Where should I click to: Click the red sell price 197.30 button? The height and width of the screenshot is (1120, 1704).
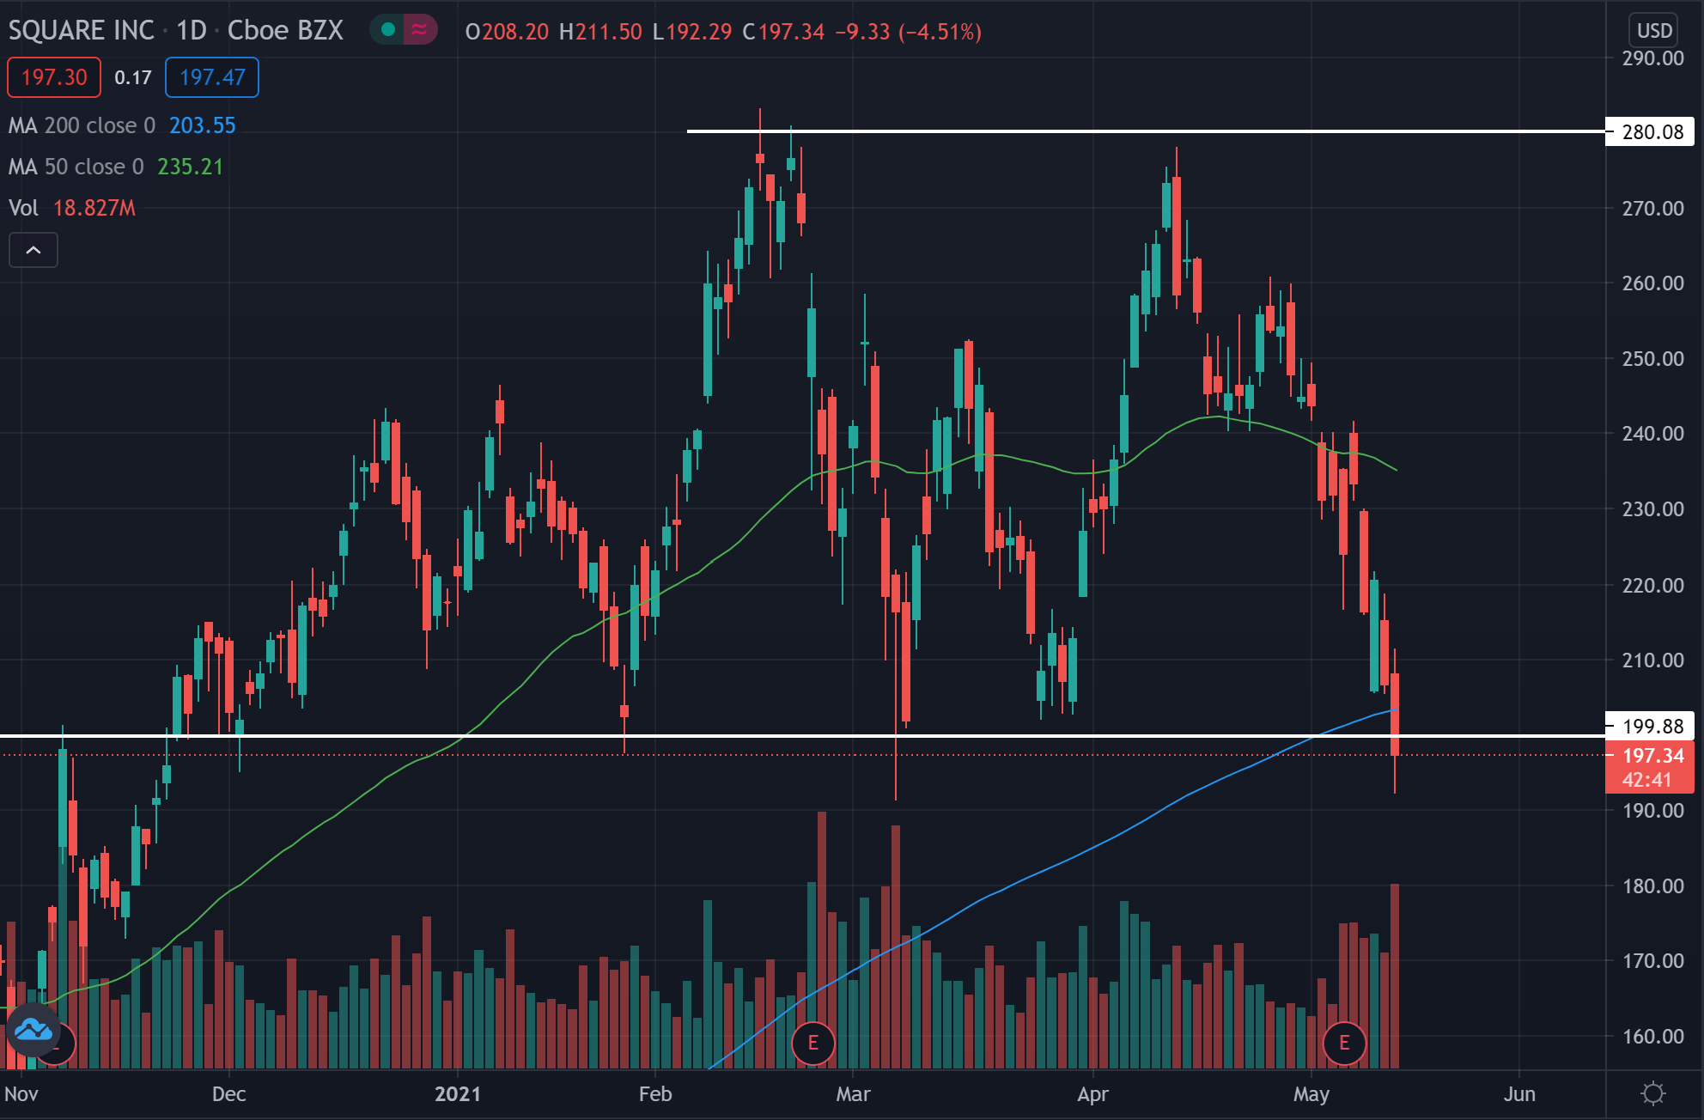(x=54, y=77)
